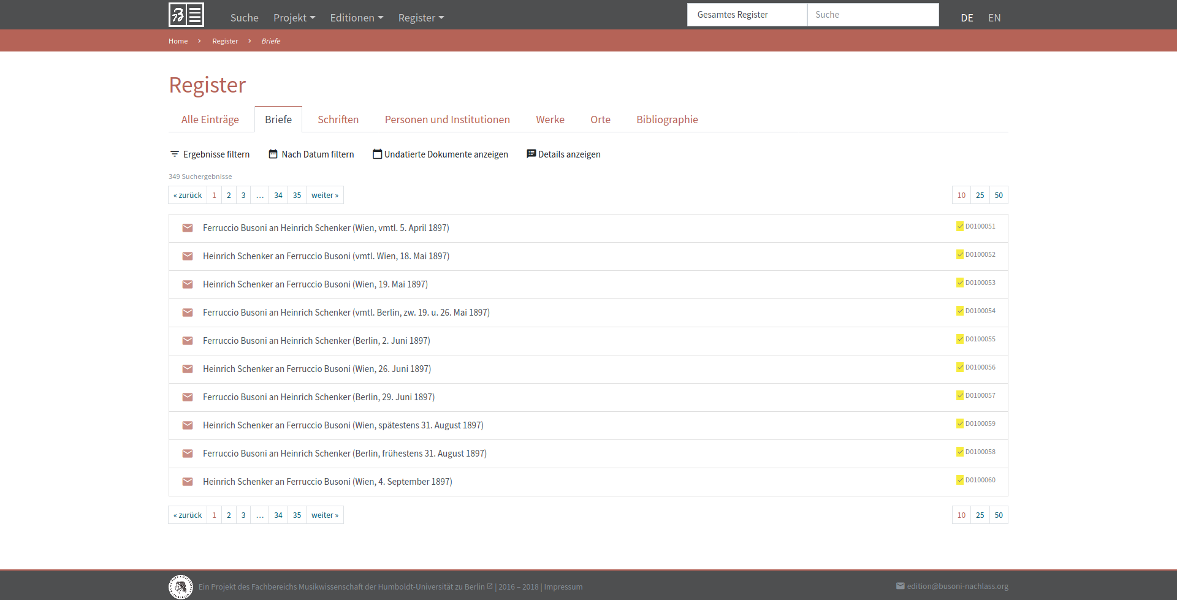This screenshot has height=600, width=1177.
Task: Click envelope icon for letter dated 18. Mai 1897
Action: 188,256
